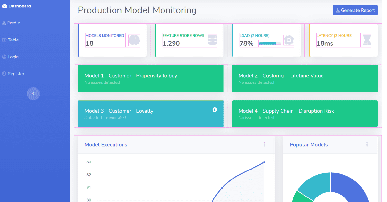The height and width of the screenshot is (202, 387).
Task: Click 'No issues detected' under Model 1
Action: point(102,82)
